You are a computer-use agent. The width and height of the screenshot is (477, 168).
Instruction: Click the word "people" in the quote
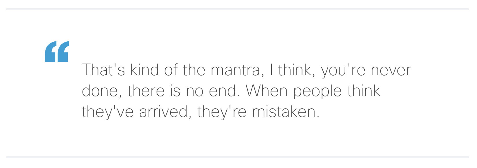[x=317, y=92]
